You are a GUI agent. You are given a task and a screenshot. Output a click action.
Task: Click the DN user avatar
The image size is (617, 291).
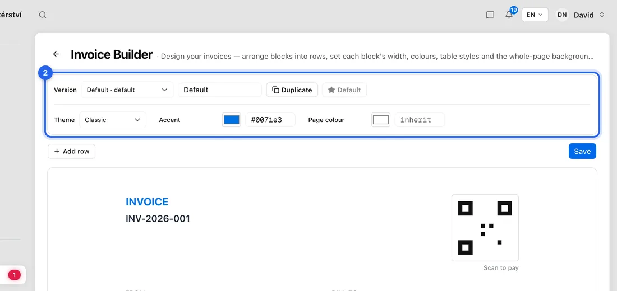point(562,15)
